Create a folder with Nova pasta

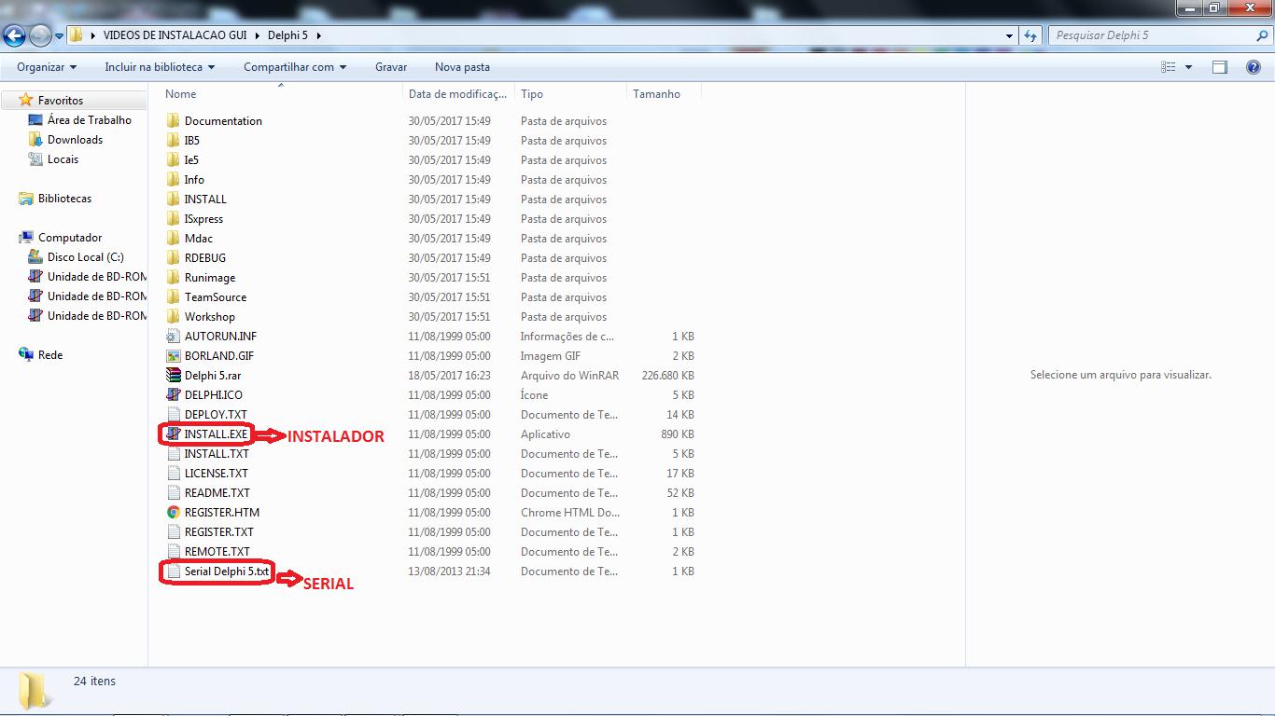[462, 67]
